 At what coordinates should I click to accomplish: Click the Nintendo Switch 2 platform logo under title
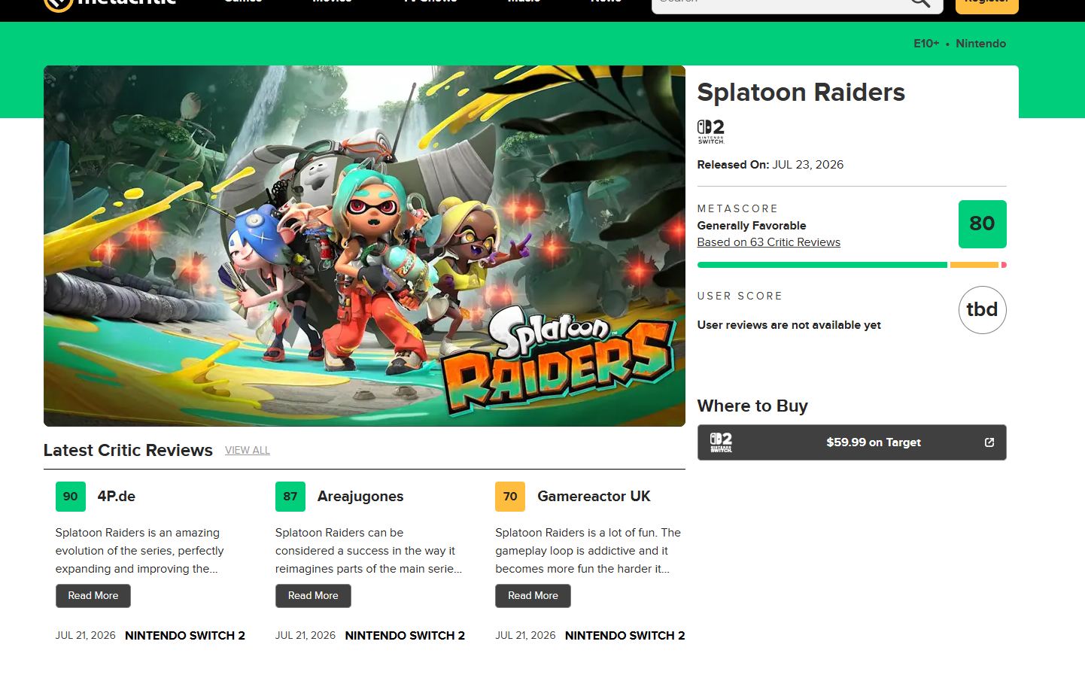[x=710, y=131]
